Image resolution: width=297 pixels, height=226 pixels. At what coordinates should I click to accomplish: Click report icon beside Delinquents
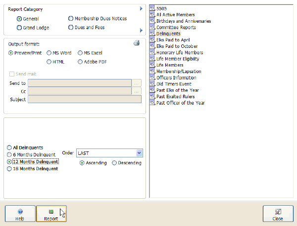click(152, 34)
